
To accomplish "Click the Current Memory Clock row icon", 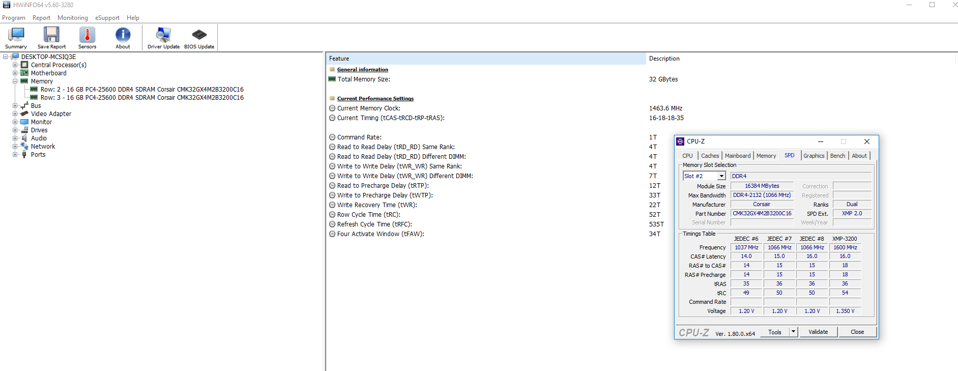I will click(x=332, y=108).
